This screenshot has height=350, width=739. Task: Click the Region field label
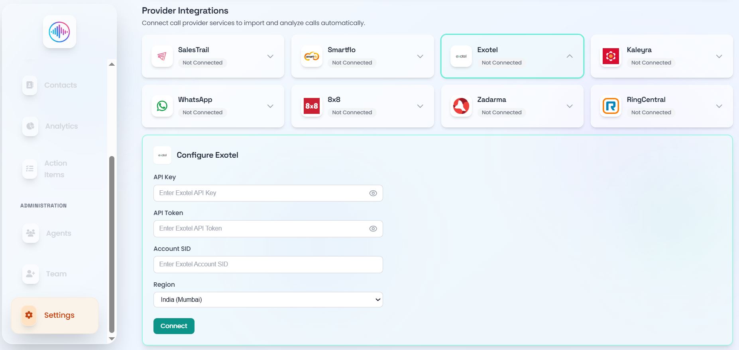point(164,285)
